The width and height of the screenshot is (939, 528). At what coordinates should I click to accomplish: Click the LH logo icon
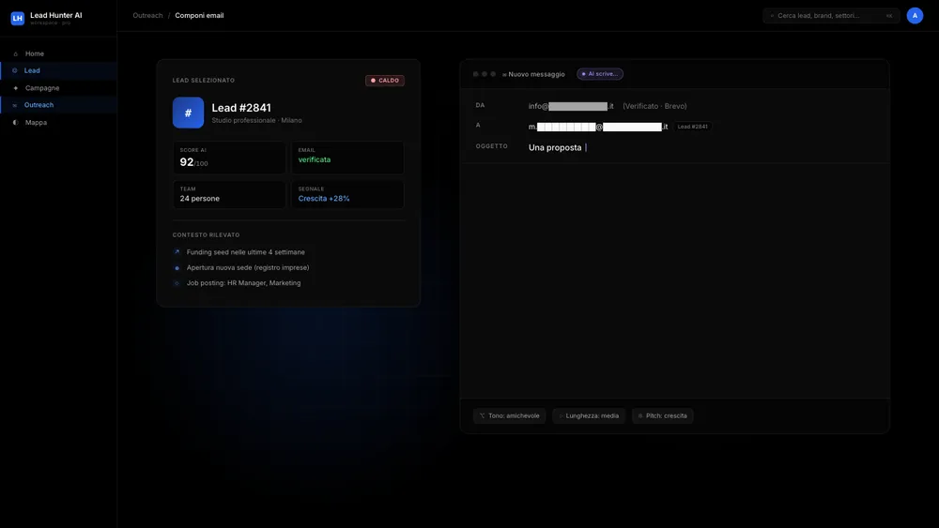coord(17,18)
